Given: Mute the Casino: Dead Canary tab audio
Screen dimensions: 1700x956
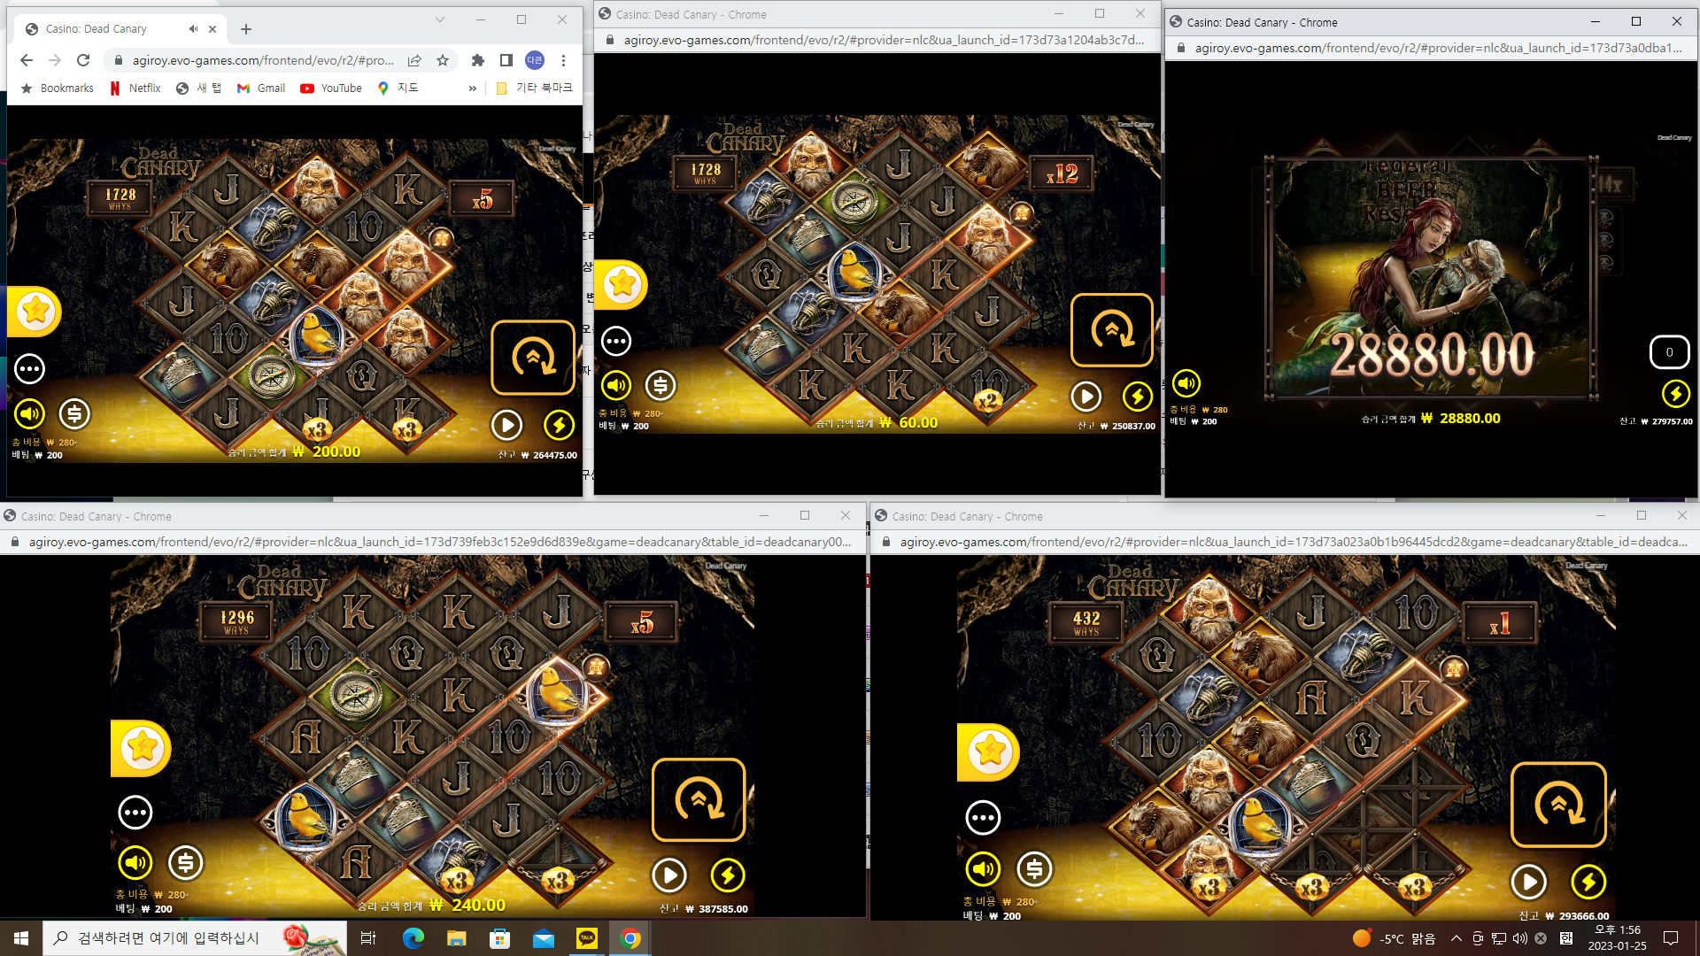Looking at the screenshot, I should 193,29.
